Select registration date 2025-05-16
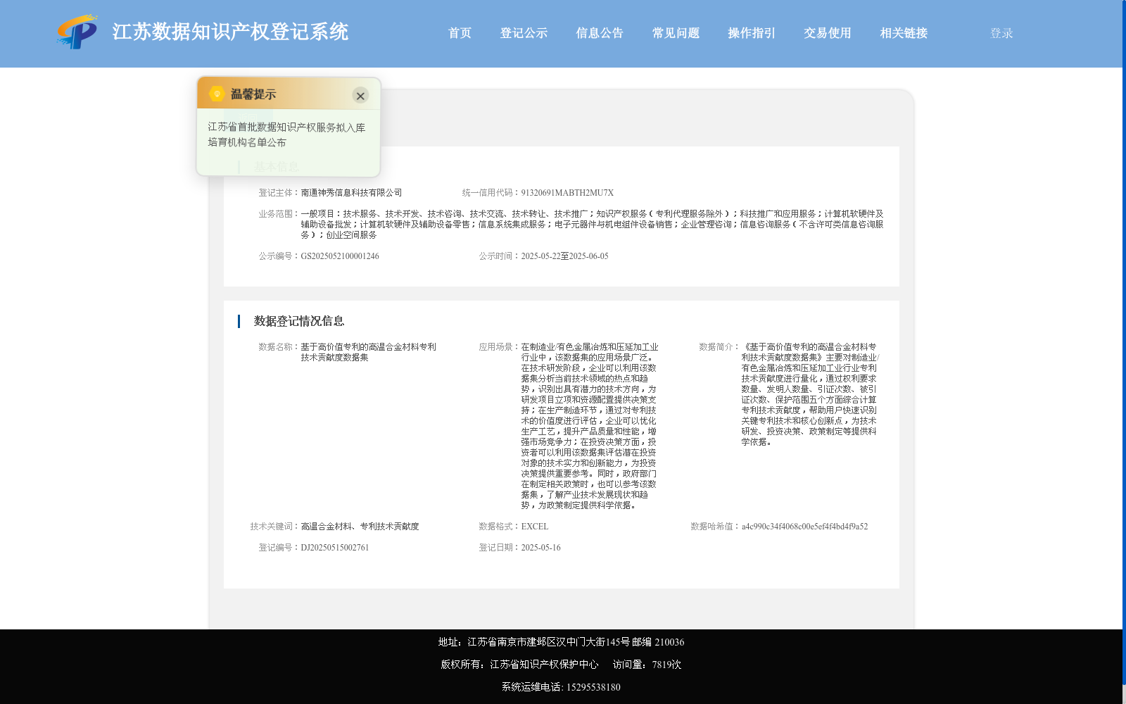The height and width of the screenshot is (704, 1126). (x=540, y=548)
